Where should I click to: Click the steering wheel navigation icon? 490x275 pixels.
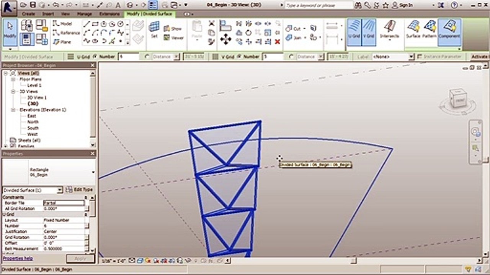coord(476,133)
